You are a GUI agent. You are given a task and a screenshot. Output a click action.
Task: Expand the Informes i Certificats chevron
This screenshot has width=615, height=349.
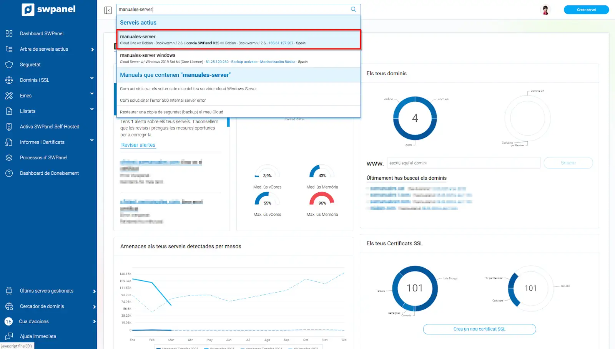tap(92, 140)
